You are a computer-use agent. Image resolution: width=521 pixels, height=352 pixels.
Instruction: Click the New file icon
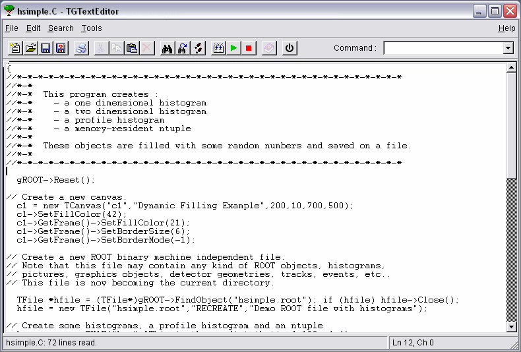[15, 48]
